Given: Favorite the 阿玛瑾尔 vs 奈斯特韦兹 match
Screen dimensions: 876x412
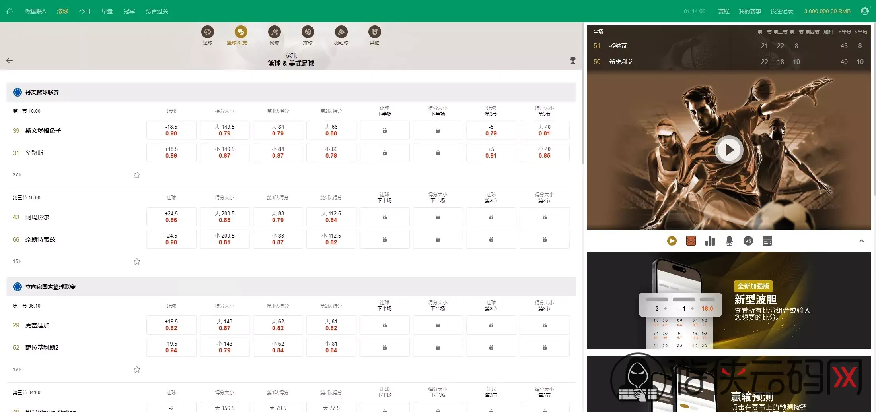Looking at the screenshot, I should (x=137, y=261).
